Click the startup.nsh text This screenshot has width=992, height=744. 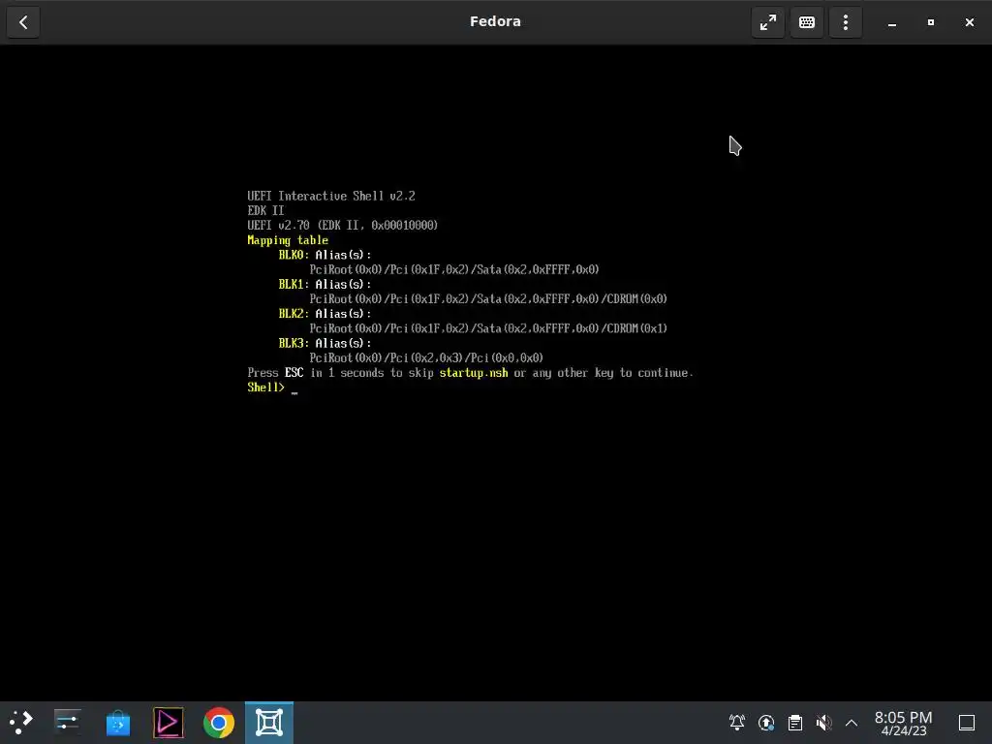(x=474, y=373)
